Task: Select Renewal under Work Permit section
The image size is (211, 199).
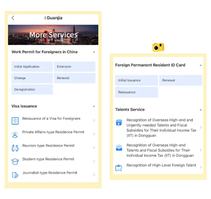Action: click(x=75, y=78)
